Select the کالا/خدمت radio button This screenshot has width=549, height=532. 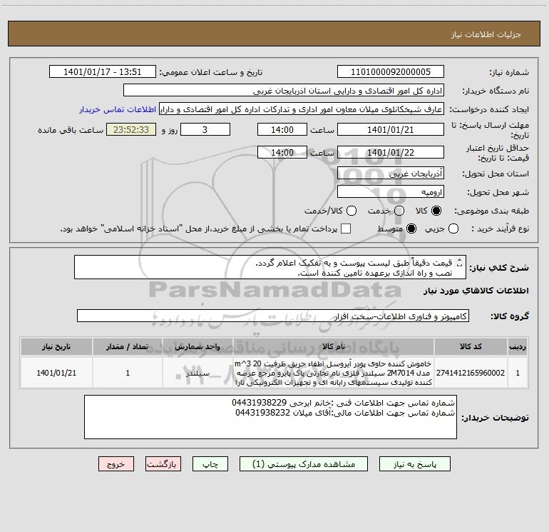[352, 211]
